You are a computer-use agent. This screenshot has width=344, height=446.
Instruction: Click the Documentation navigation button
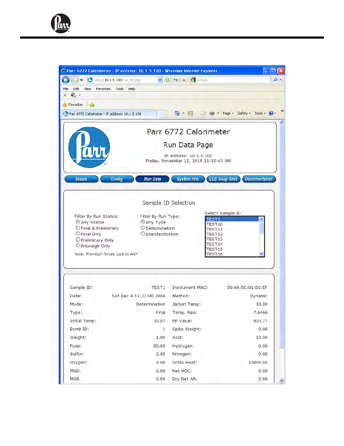click(259, 179)
